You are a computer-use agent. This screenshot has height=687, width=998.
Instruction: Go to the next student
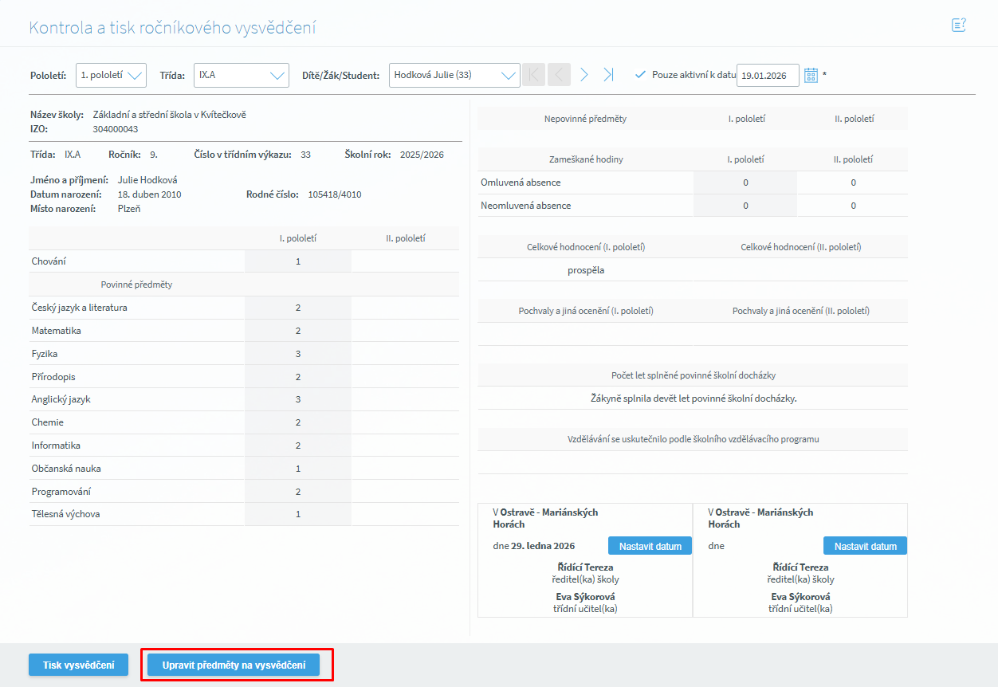pos(584,75)
